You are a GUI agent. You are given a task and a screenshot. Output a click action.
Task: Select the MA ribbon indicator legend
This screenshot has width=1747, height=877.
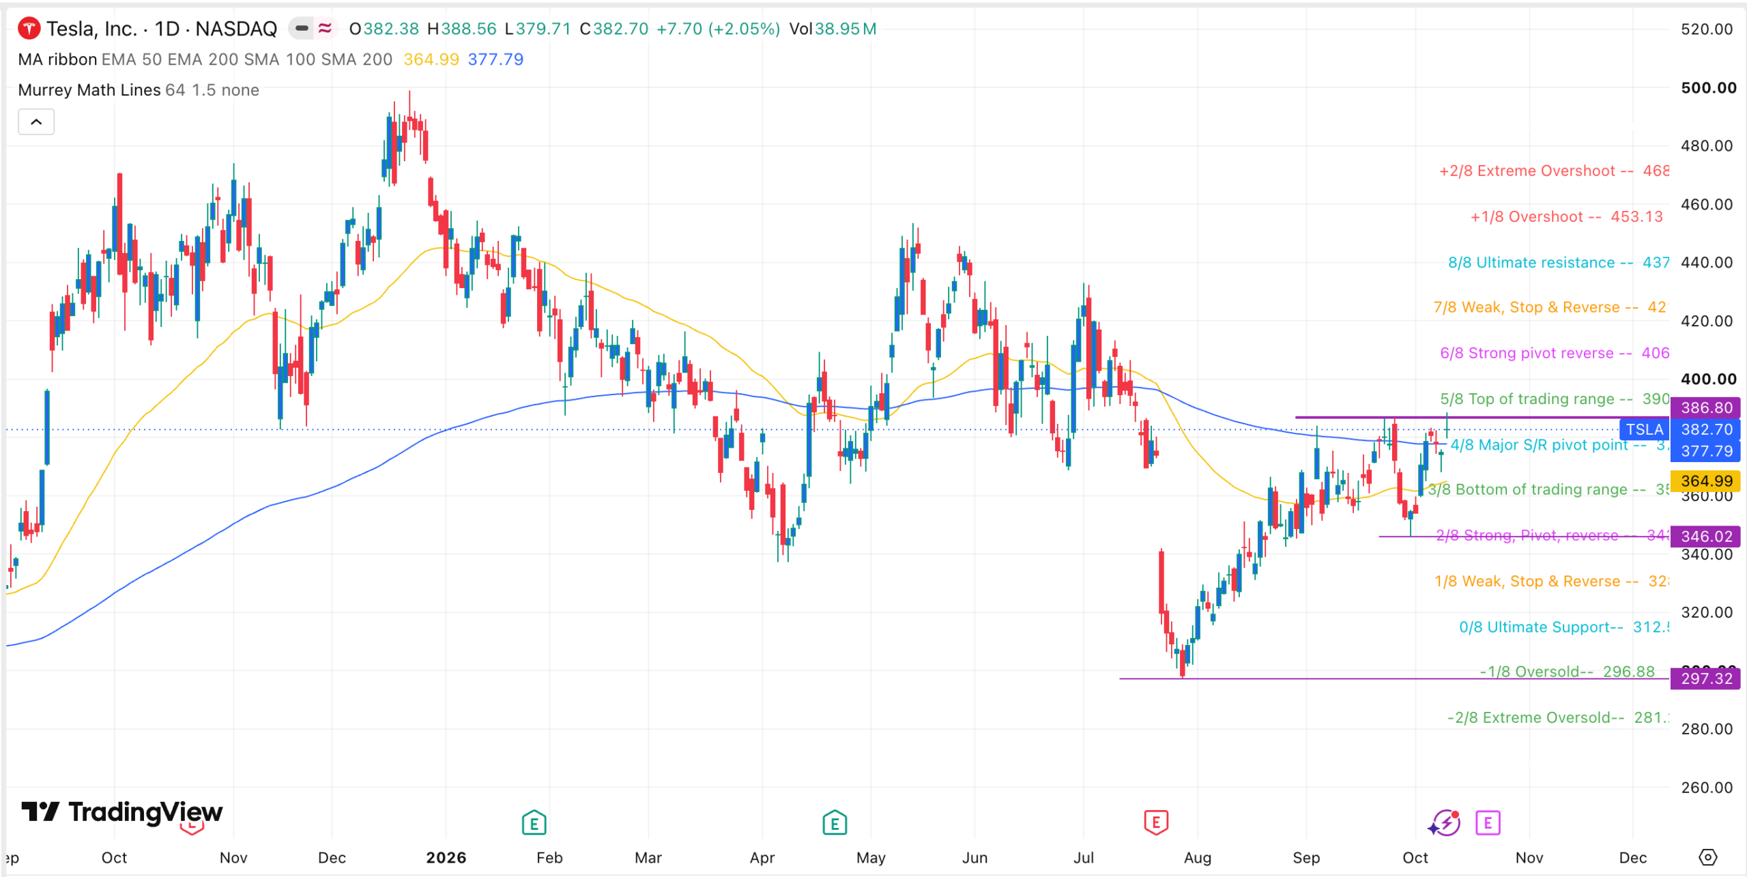point(57,59)
